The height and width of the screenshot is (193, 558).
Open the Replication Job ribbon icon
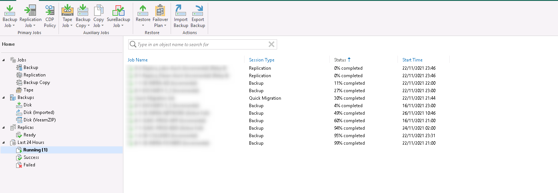[x=30, y=10]
